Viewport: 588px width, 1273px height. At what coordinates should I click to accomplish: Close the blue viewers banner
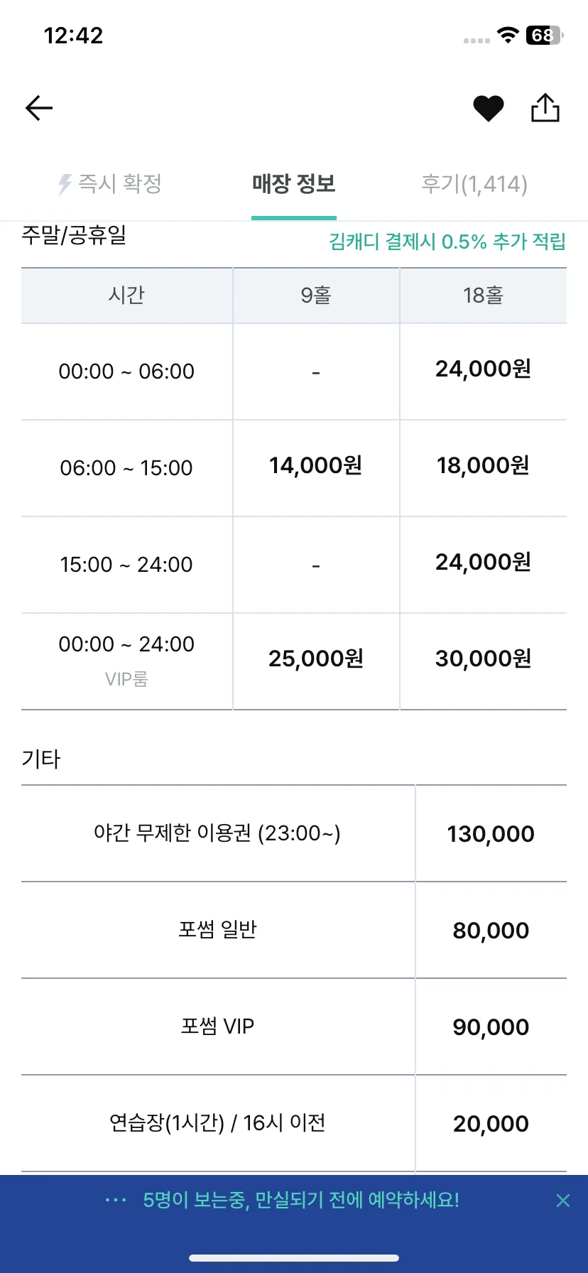click(563, 1201)
